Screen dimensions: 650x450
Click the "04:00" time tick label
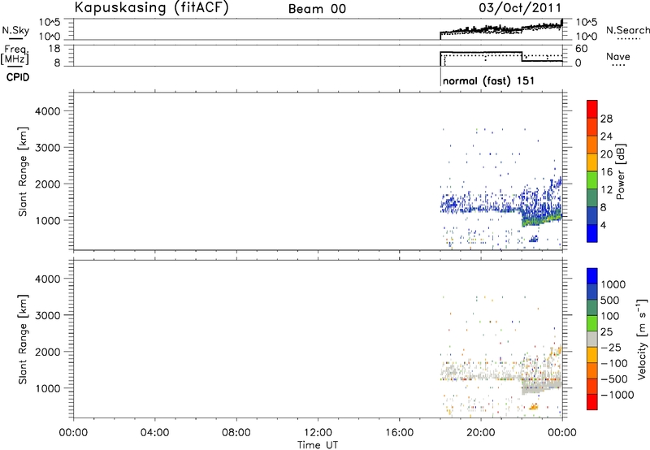pos(154,433)
